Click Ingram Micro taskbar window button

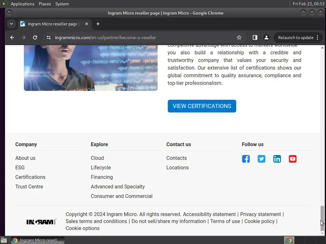point(38,240)
